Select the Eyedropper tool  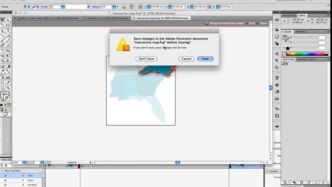(x=2, y=72)
